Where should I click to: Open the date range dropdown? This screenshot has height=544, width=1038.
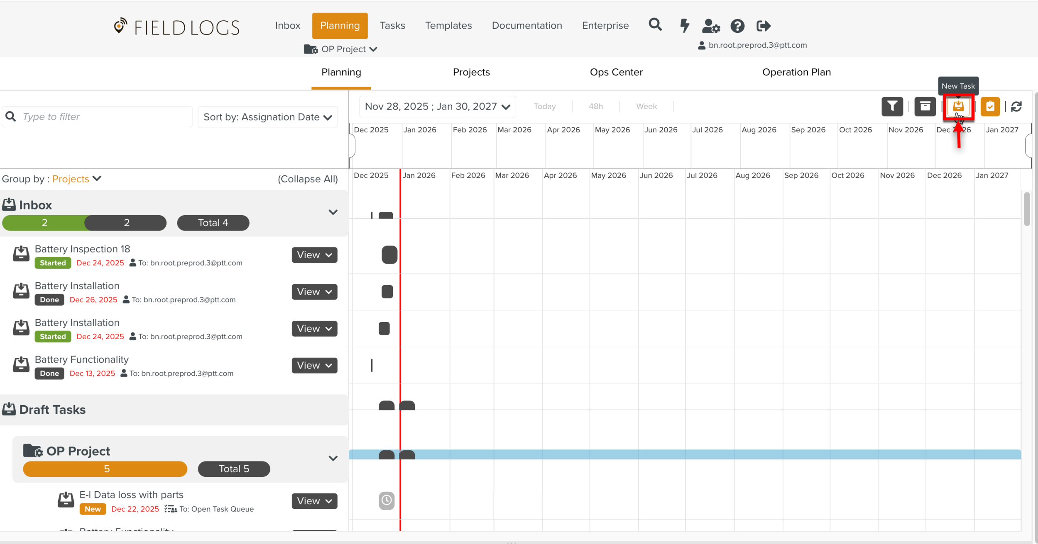pyautogui.click(x=437, y=107)
